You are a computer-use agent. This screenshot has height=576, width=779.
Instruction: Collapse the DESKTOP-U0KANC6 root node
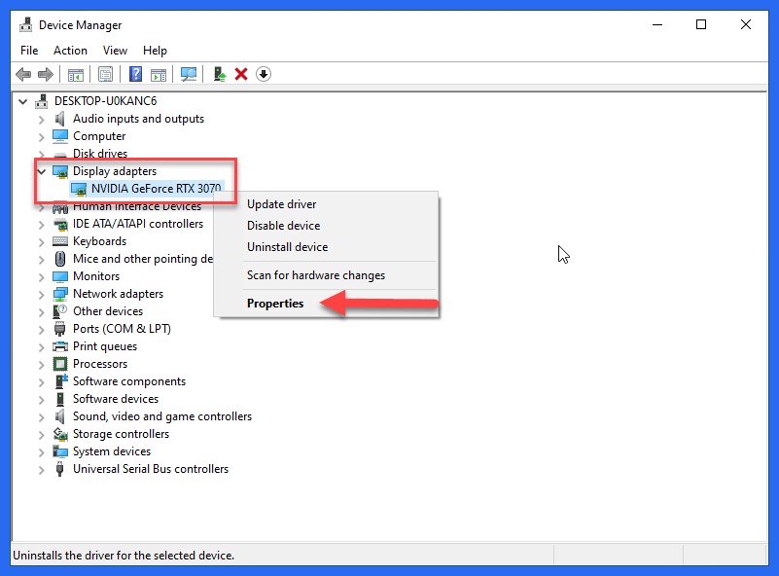pos(22,100)
